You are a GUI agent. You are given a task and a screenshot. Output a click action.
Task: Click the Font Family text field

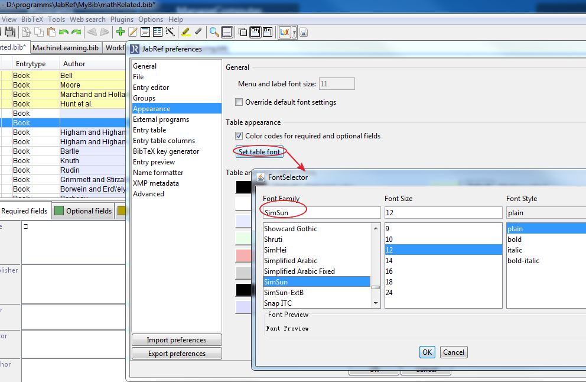[x=321, y=213]
